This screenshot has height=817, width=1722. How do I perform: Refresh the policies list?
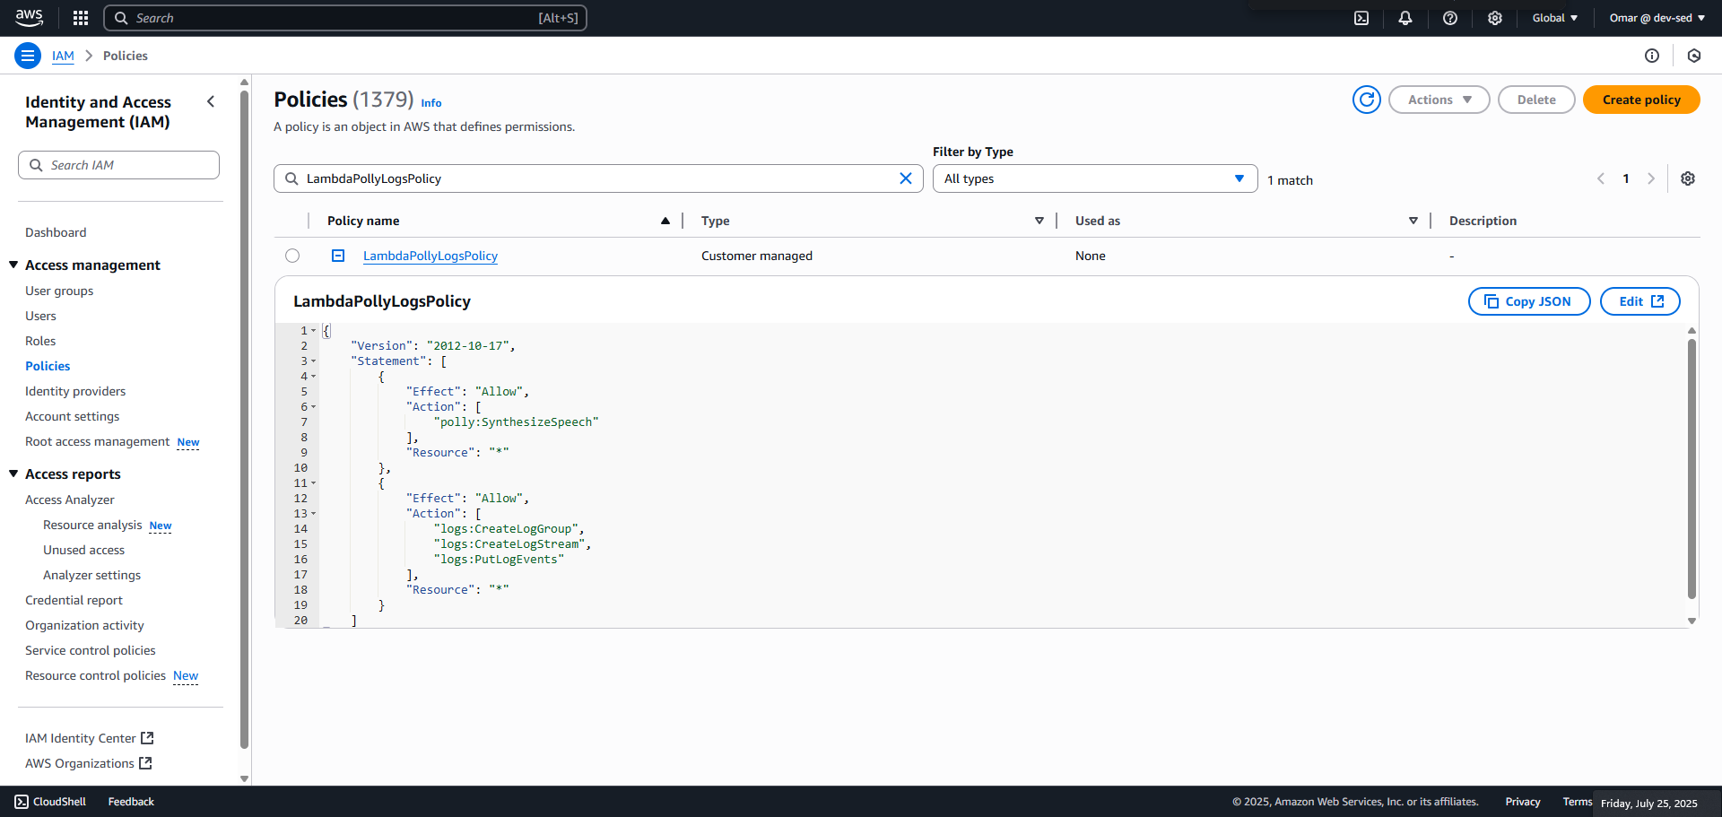[1367, 100]
